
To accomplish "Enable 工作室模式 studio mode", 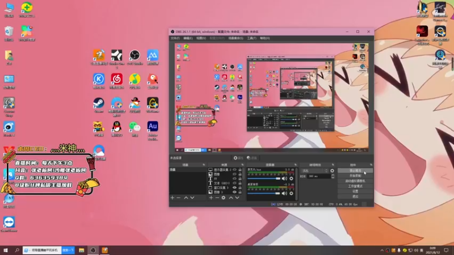I will (355, 186).
